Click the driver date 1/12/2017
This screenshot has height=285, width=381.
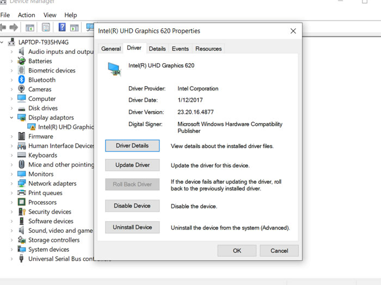pos(190,100)
